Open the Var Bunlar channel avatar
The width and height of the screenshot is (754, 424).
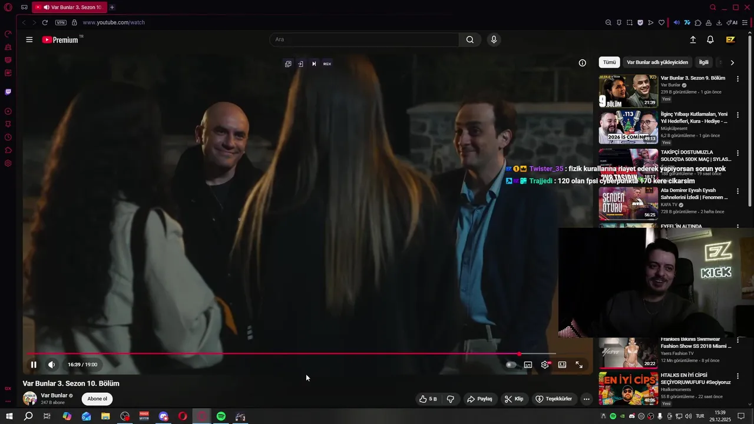[x=29, y=399]
